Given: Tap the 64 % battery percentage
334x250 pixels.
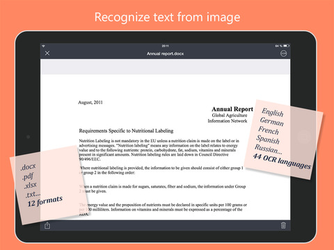Looking at the screenshot, I should tap(278, 46).
